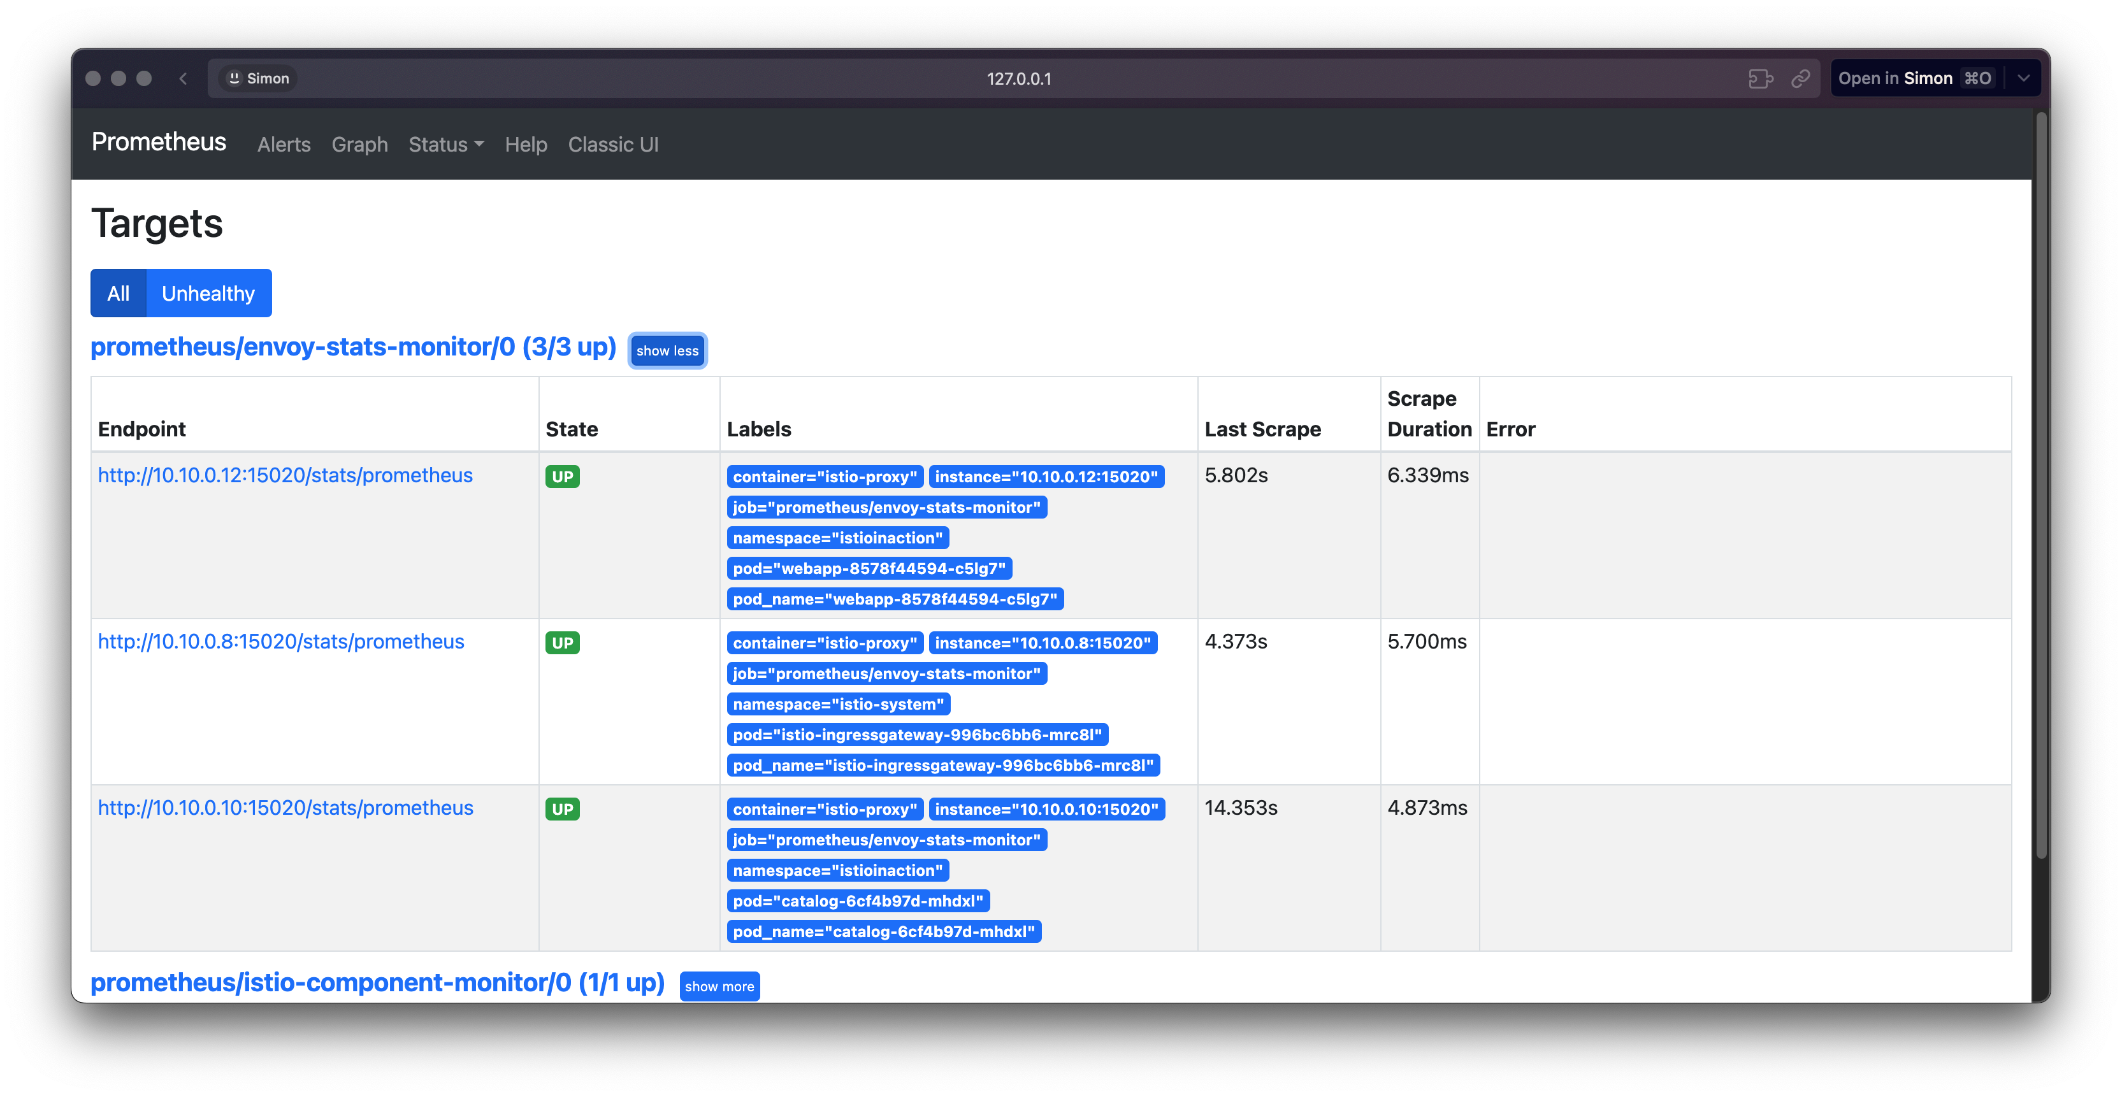
Task: Click Scrape Duration value 5.700ms
Action: click(x=1427, y=642)
